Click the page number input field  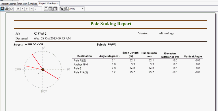tap(38, 9)
